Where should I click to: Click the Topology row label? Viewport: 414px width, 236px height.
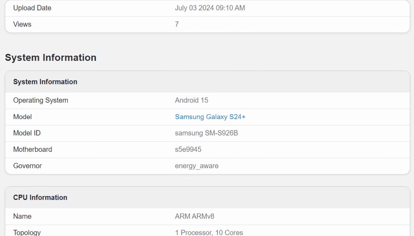coord(27,233)
